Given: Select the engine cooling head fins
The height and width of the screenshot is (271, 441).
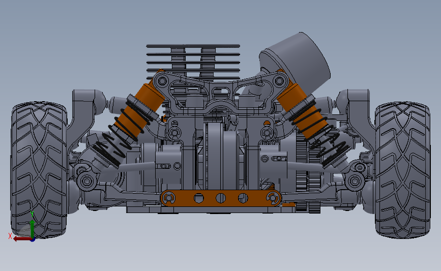Looking at the screenshot, I should (x=193, y=62).
